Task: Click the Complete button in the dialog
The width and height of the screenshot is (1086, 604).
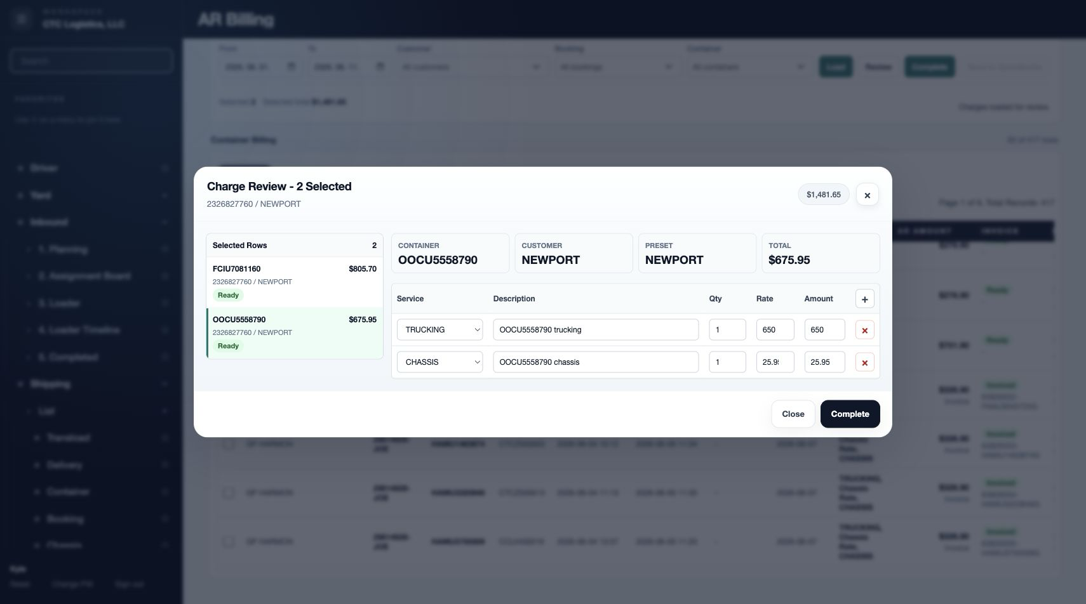Action: pyautogui.click(x=850, y=414)
